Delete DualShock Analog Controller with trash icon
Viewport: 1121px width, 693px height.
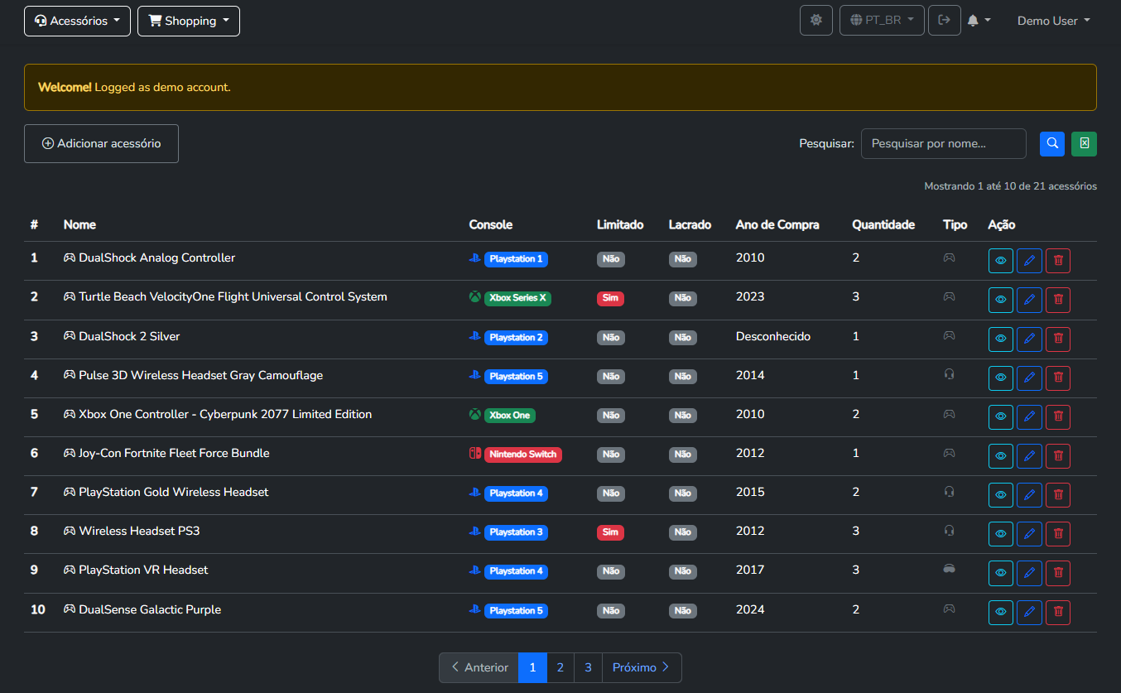[x=1057, y=261]
